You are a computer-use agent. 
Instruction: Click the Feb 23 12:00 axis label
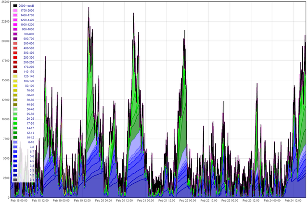(251, 201)
